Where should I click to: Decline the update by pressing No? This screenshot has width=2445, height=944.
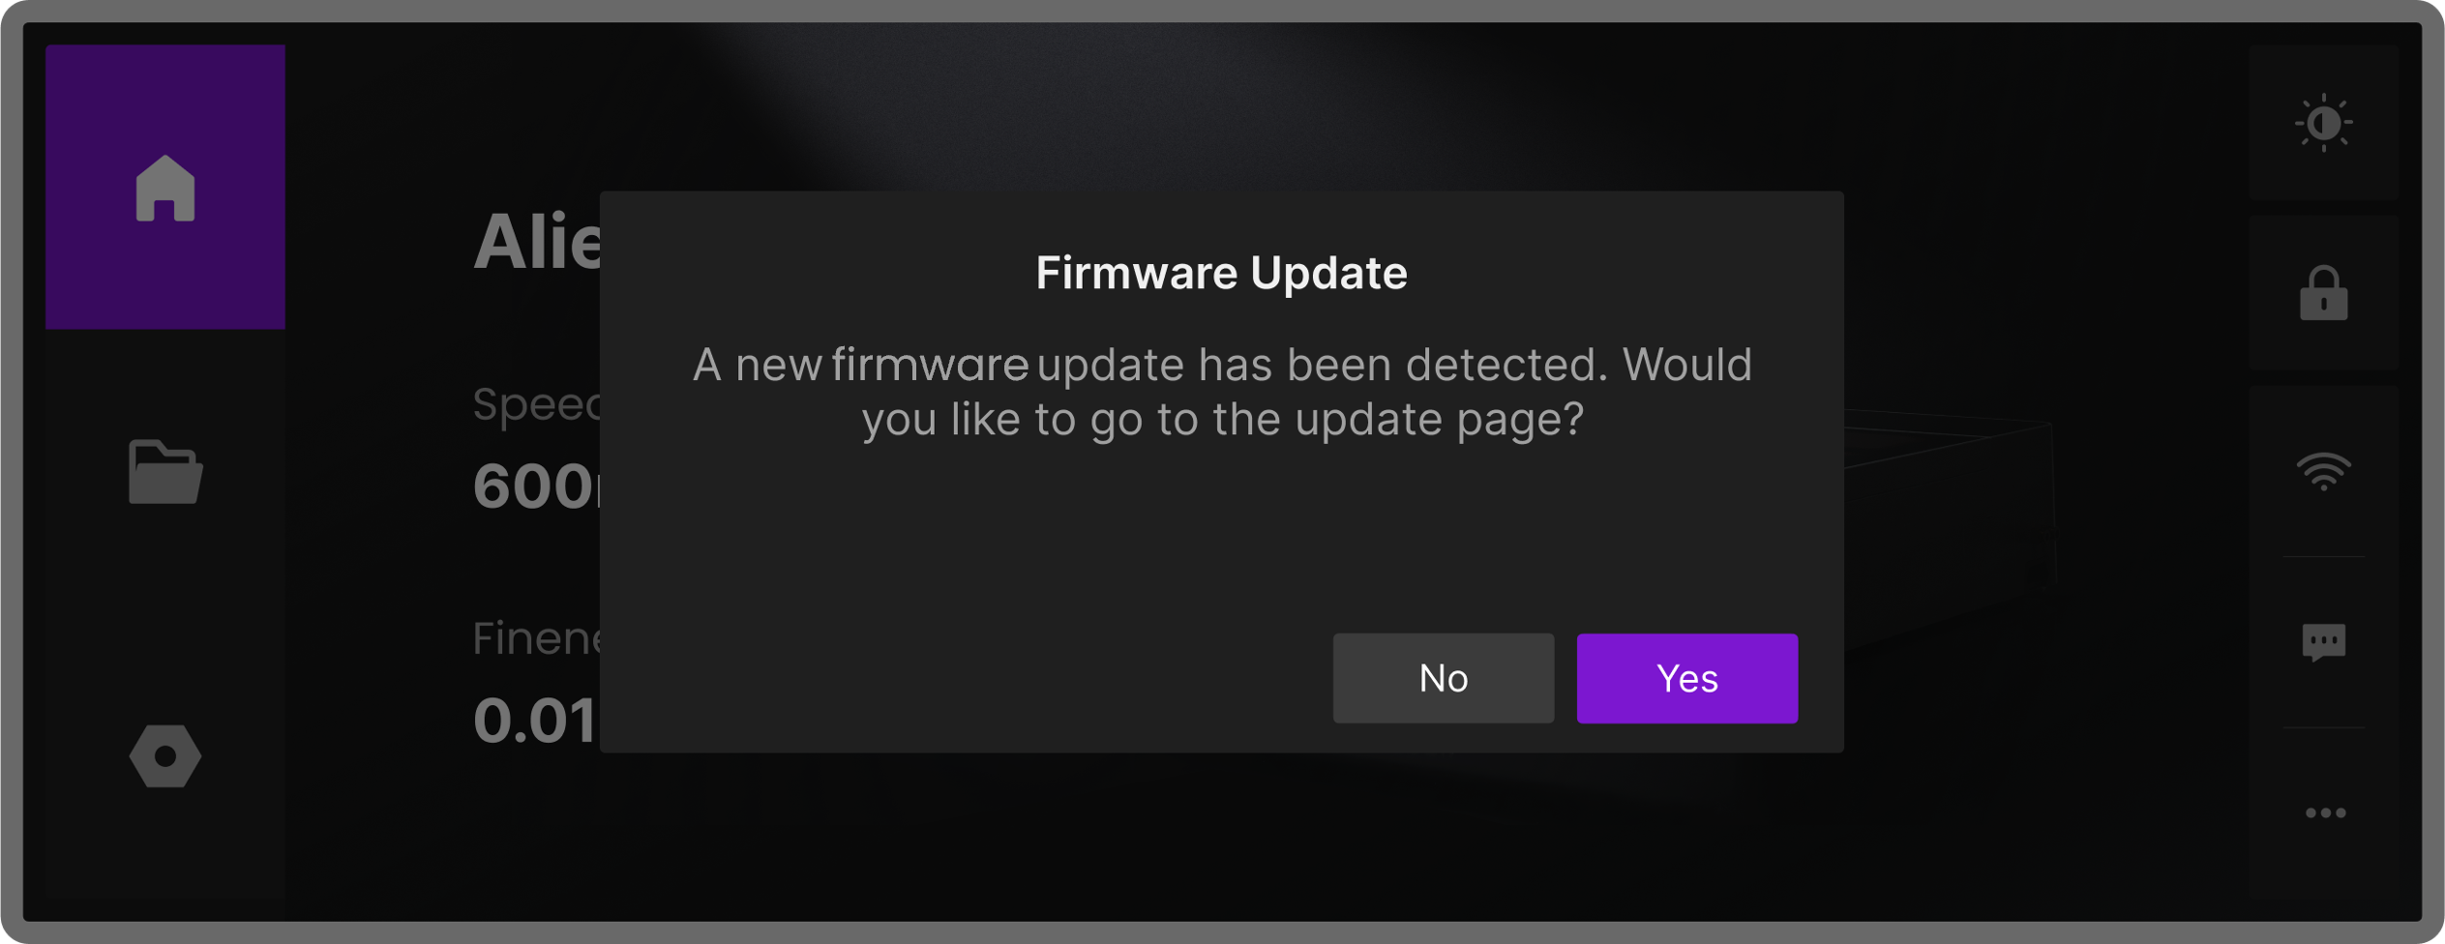coord(1443,678)
